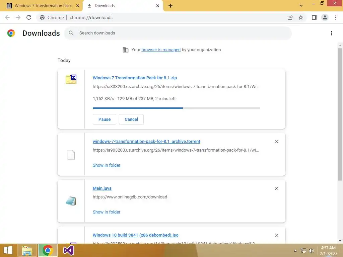Show the torrent file in folder
Viewport: 343px width, 257px height.
107,165
